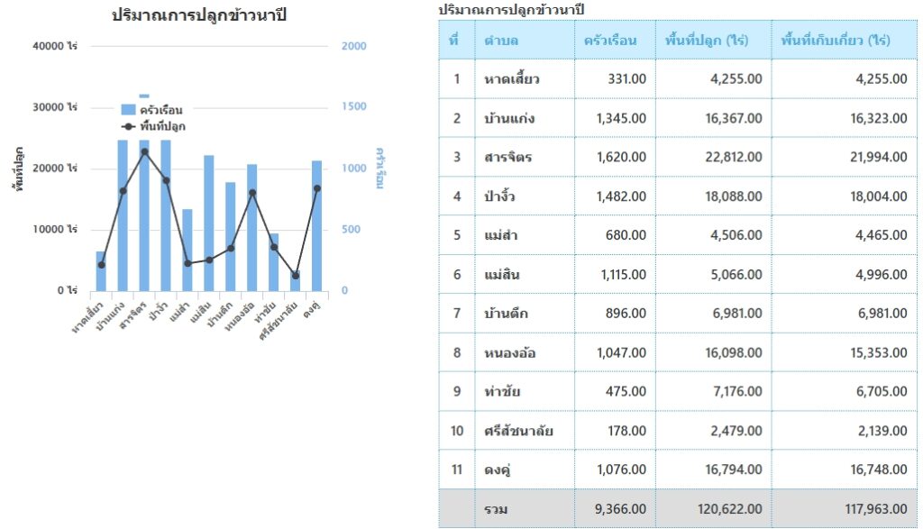This screenshot has height=529, width=923.
Task: Click the ศรีสัชนาลัย cell in the table
Action: coord(518,431)
